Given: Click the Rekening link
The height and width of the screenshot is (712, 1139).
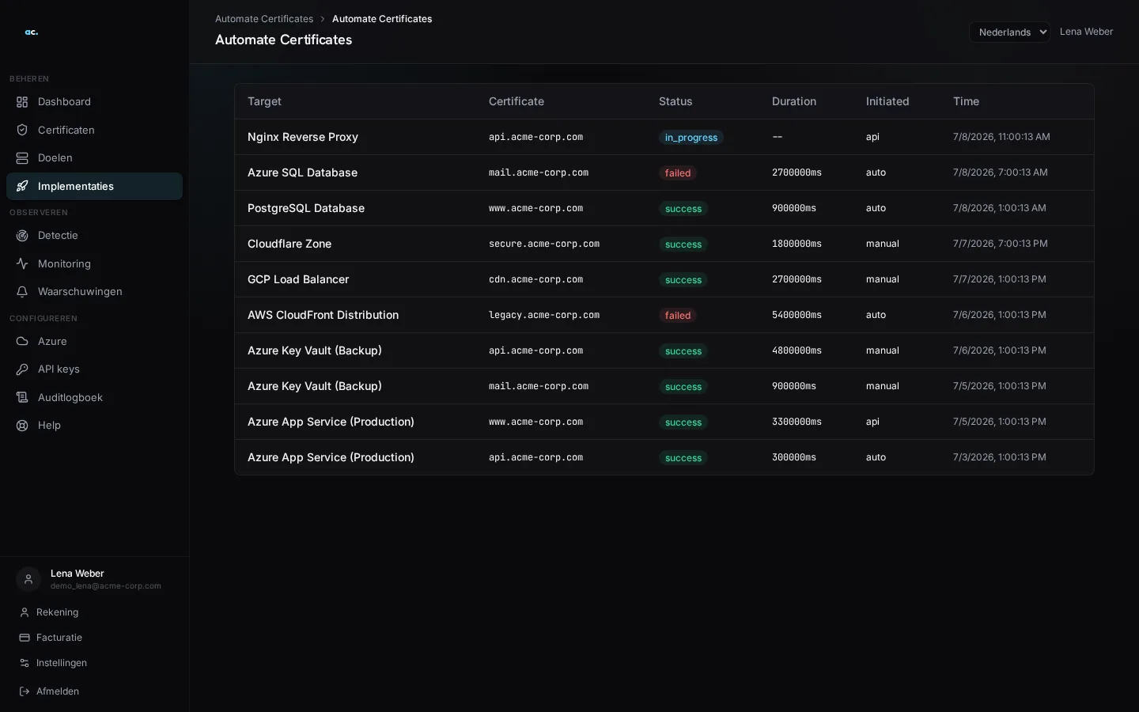Looking at the screenshot, I should click(94, 612).
